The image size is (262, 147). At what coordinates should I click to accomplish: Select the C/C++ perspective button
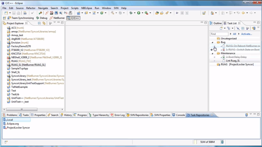click(x=73, y=18)
